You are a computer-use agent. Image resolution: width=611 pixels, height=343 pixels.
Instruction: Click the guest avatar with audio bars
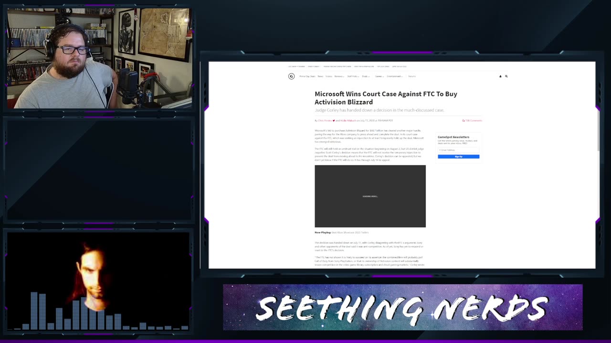click(x=98, y=281)
